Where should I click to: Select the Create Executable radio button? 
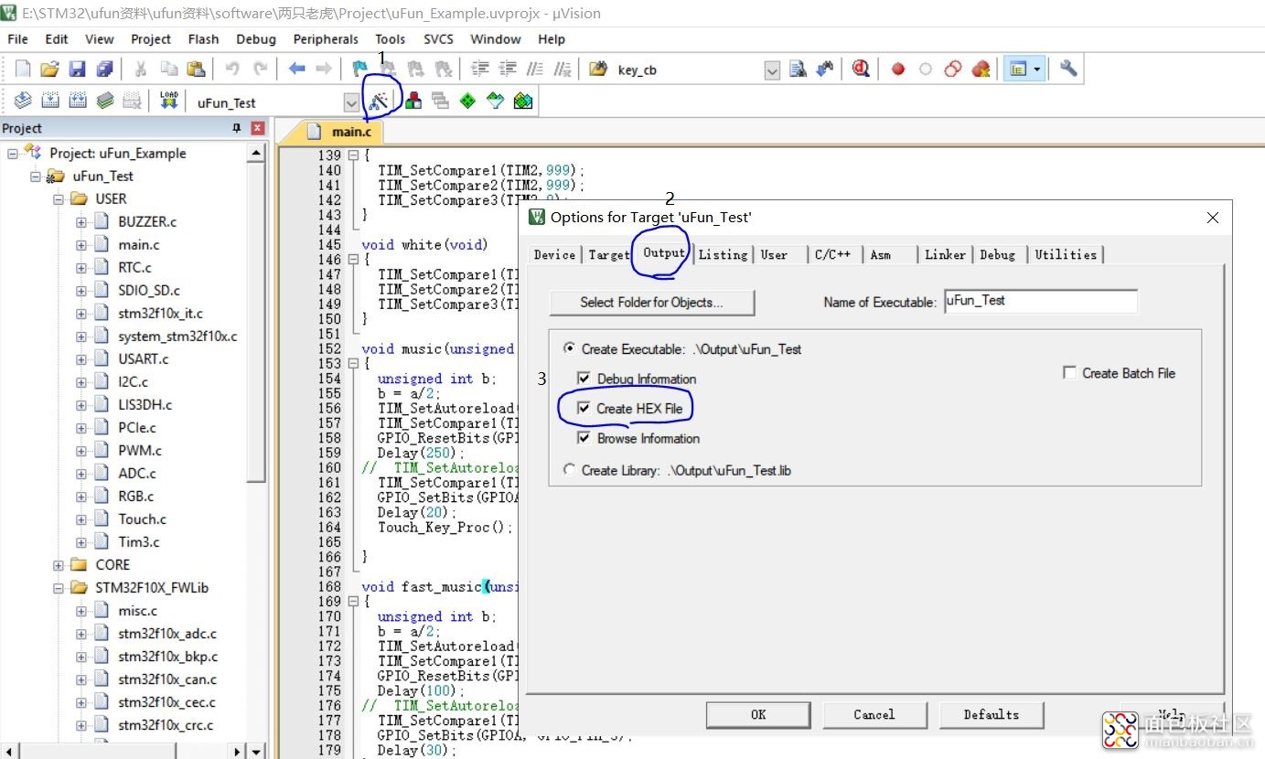[570, 349]
